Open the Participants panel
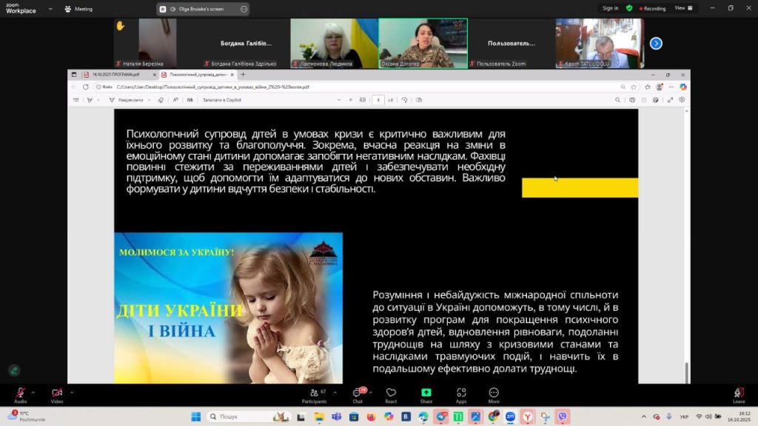 314,393
